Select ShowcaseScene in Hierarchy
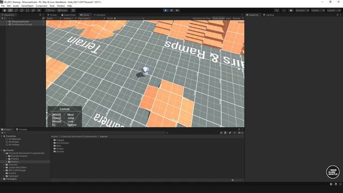343x193 pixels. [20, 21]
